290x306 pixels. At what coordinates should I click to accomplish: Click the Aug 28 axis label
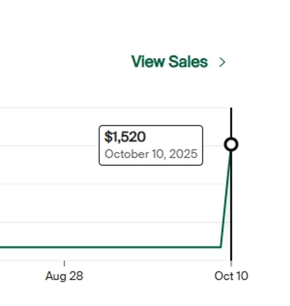[x=64, y=276]
